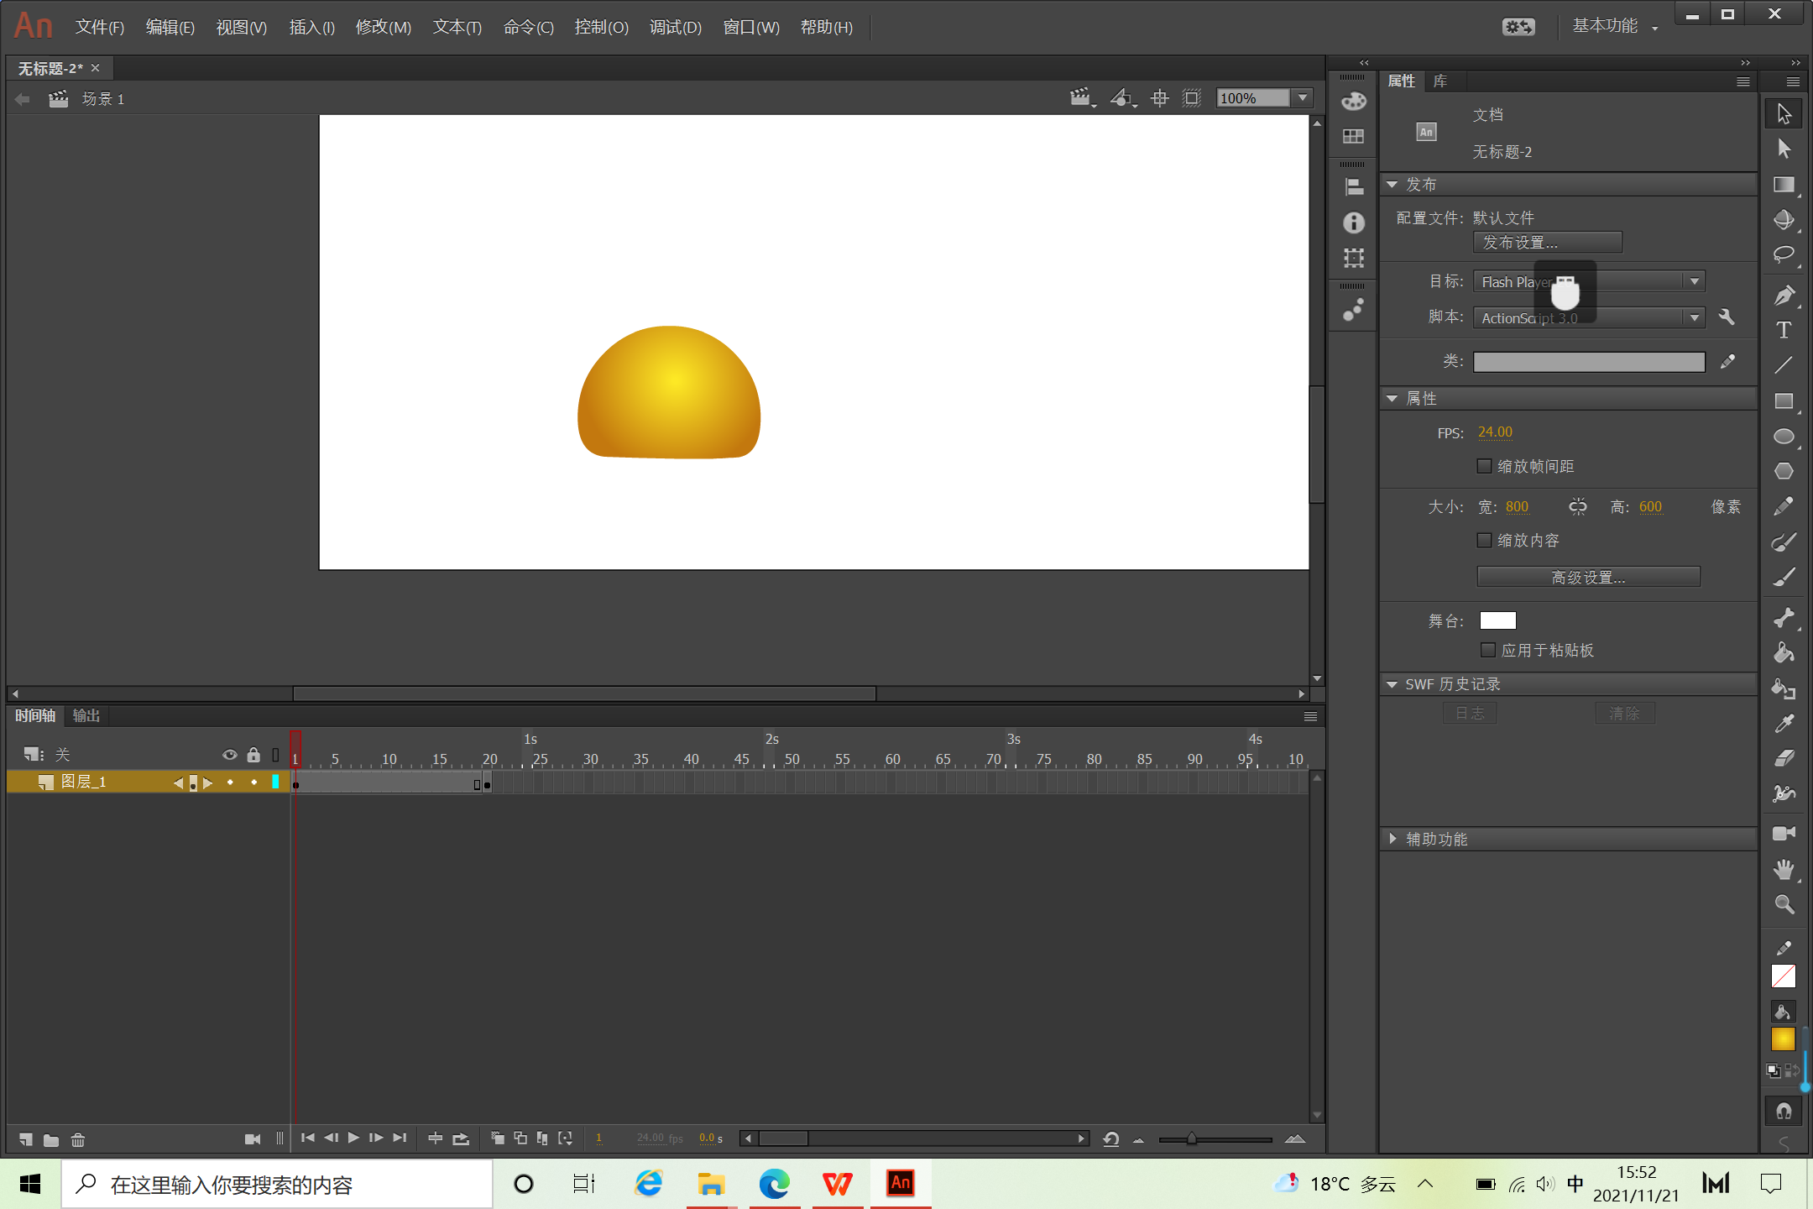Image resolution: width=1813 pixels, height=1209 pixels.
Task: Select the Pen tool in toolbar
Action: [x=1783, y=296]
